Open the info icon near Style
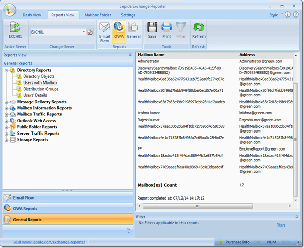This screenshot has height=248, width=304. pos(287,14)
